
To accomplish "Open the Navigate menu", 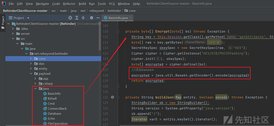I will pos(42,4).
